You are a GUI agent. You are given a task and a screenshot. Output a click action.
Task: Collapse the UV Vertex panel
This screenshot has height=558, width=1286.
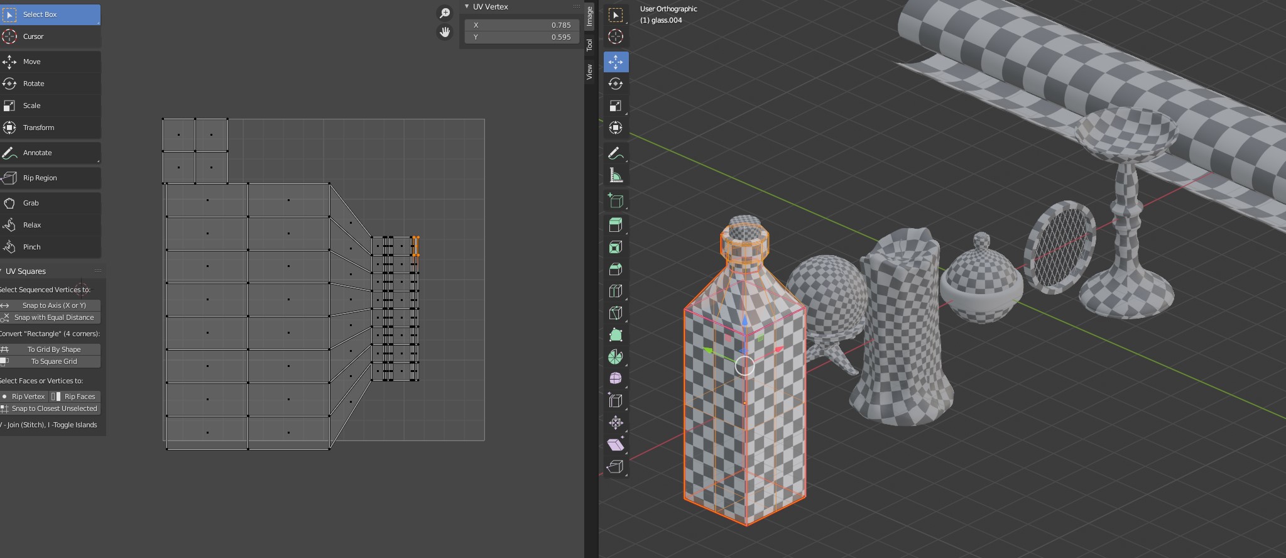[467, 7]
